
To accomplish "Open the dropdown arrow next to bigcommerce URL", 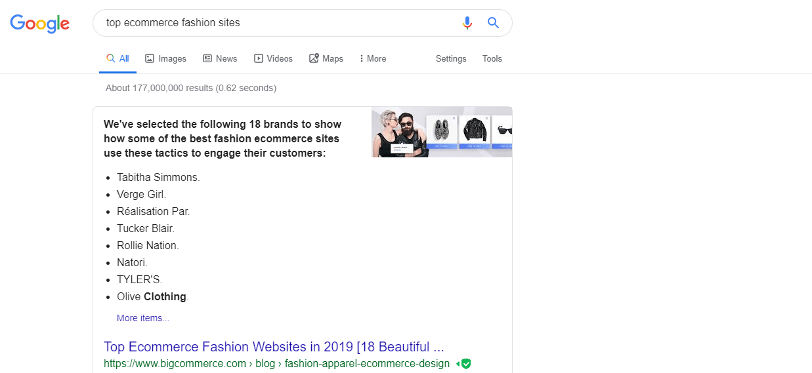I will 457,364.
